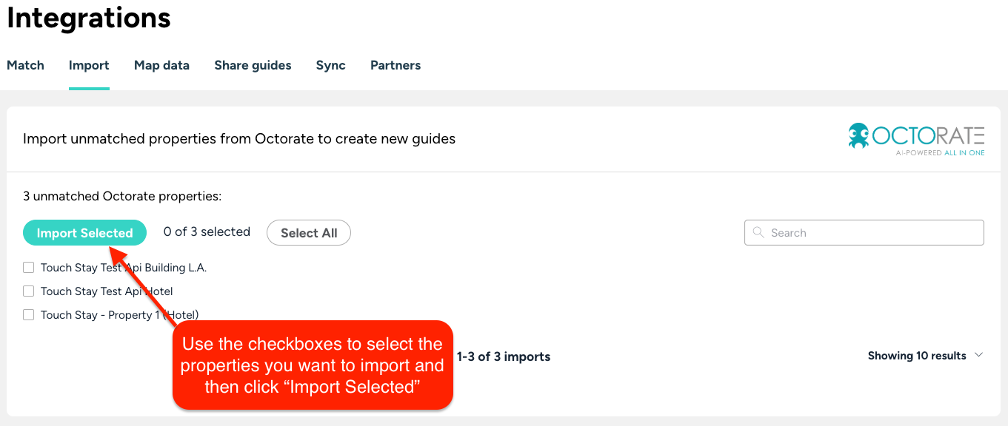
Task: Switch to the Sync tab
Action: (330, 65)
